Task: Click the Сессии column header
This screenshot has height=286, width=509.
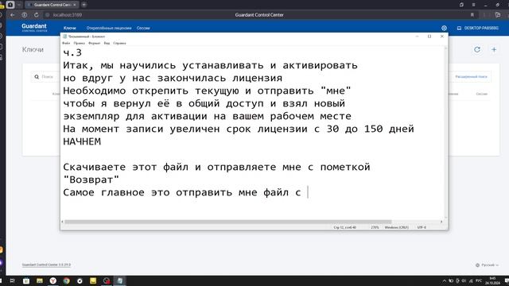Action: pyautogui.click(x=482, y=94)
